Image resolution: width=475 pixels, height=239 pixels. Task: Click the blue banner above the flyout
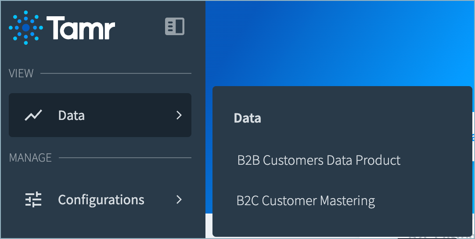pyautogui.click(x=340, y=43)
